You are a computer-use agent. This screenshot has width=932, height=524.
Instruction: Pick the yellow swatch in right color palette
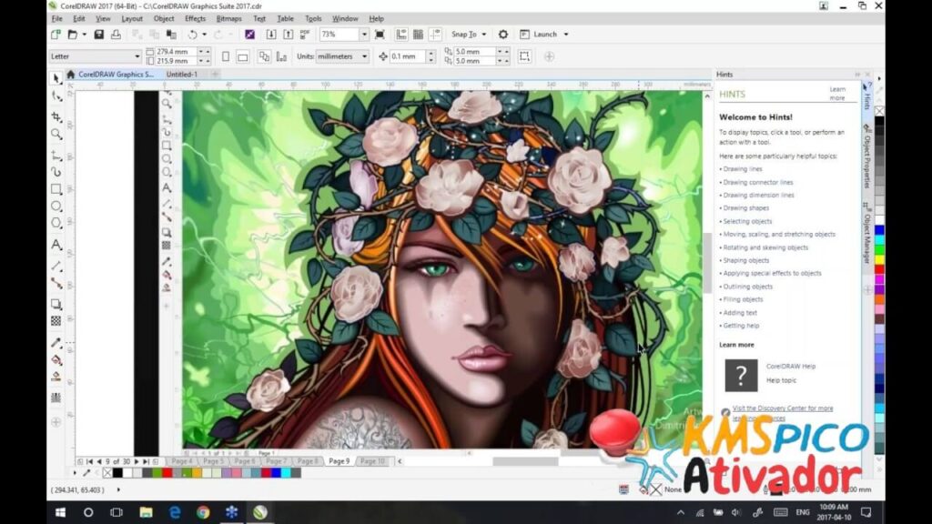[879, 259]
